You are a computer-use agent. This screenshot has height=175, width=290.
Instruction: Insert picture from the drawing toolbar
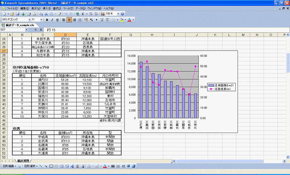click(x=83, y=166)
